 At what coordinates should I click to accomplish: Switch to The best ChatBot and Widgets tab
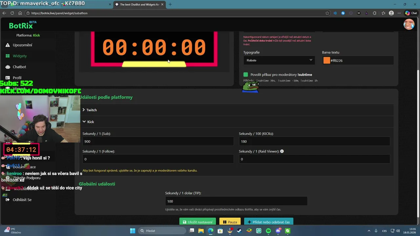click(139, 5)
